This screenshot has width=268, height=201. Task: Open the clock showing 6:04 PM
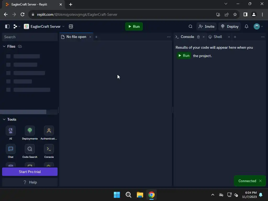(249, 195)
